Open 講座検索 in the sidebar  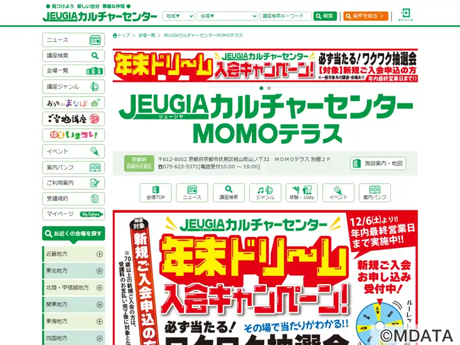(74, 55)
